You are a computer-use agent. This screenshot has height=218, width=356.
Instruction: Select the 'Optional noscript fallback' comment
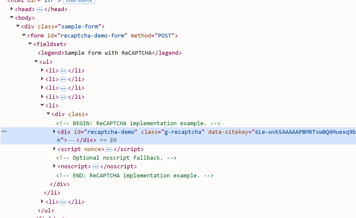point(116,158)
